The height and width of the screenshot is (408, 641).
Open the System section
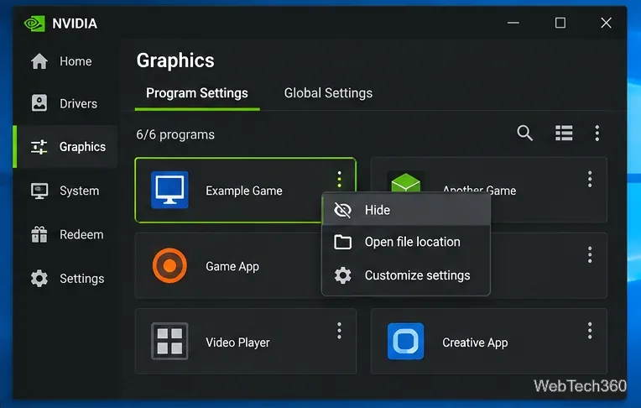[65, 191]
